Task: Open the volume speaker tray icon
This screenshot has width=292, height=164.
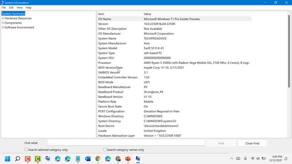Action: [258, 159]
